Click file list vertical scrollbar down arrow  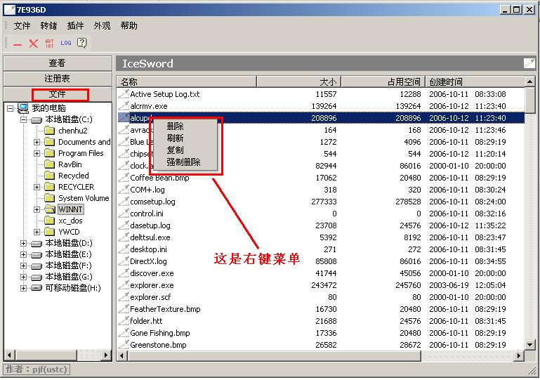[x=529, y=344]
